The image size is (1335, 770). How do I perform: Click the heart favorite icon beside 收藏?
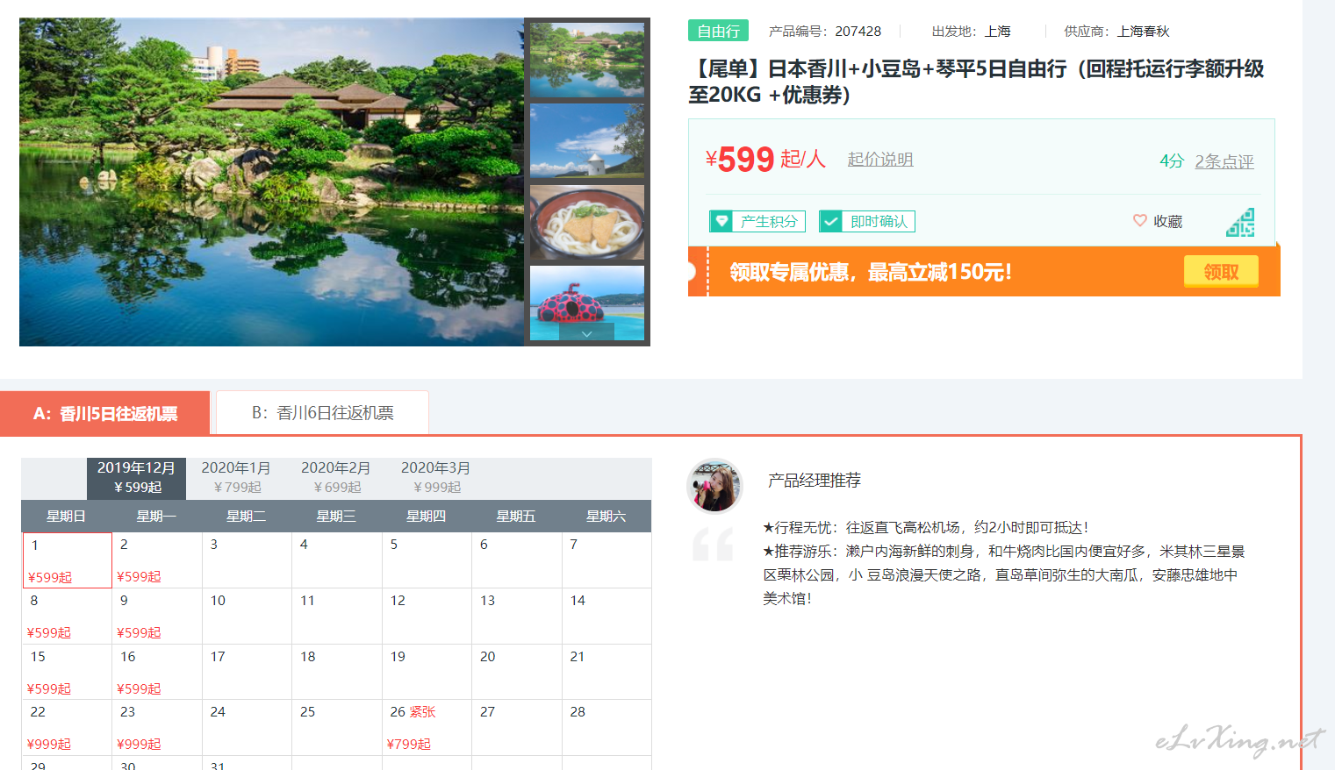point(1139,221)
